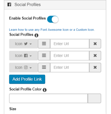The image size is (111, 114).
Task: Click the Enter Url field in Twitter row
Action: (70, 44)
